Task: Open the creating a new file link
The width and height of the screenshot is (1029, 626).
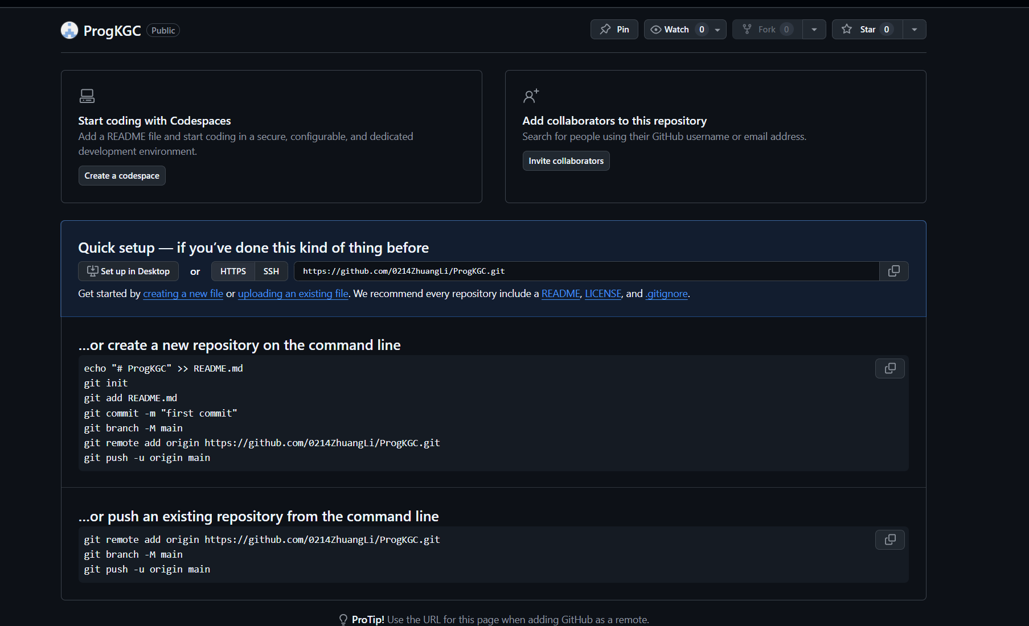Action: [x=183, y=294]
